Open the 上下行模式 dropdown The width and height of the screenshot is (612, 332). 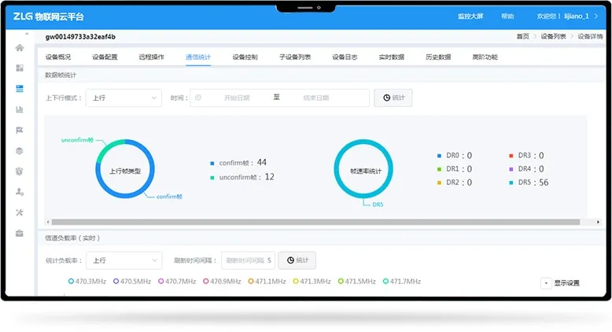[x=123, y=98]
